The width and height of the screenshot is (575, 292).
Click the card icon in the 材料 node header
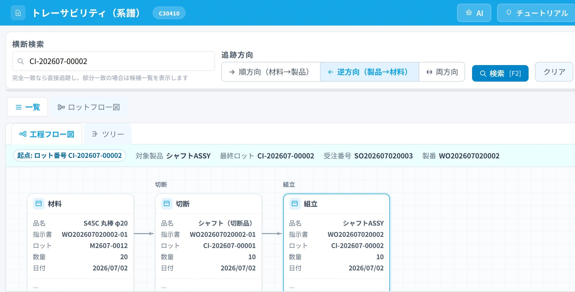click(x=39, y=204)
